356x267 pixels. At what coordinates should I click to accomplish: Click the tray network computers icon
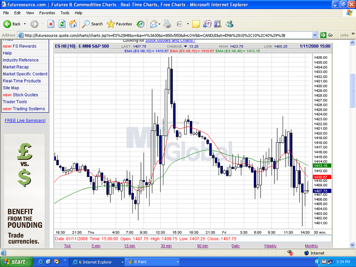coord(329,262)
